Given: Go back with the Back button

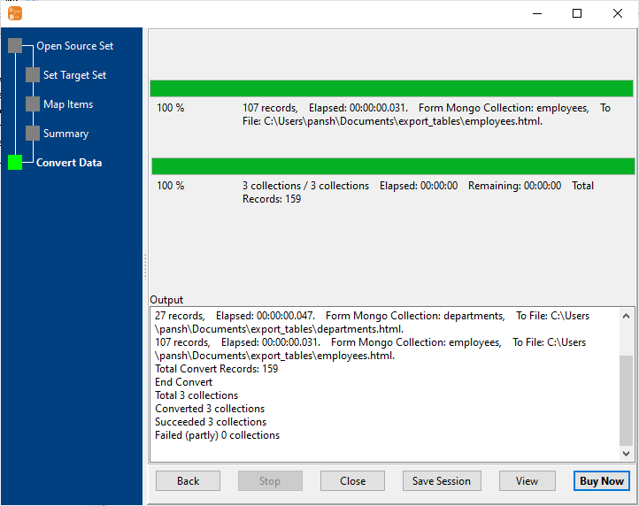Looking at the screenshot, I should [188, 481].
